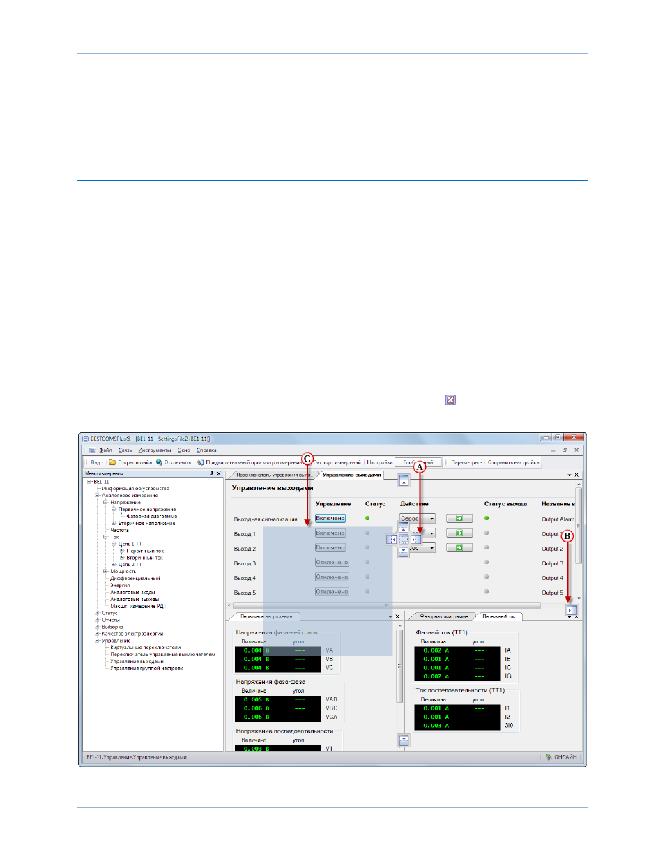Image resolution: width=665 pixels, height=861 pixels.
Task: Click Экспорт измерений in toolbar
Action: click(337, 462)
